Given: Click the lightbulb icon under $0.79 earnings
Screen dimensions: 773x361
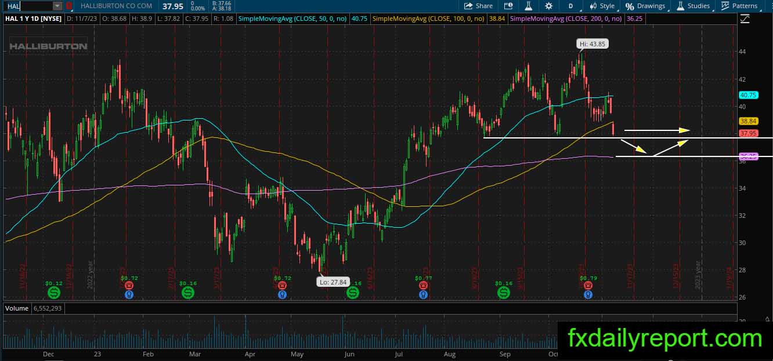Looking at the screenshot, I should 588,294.
